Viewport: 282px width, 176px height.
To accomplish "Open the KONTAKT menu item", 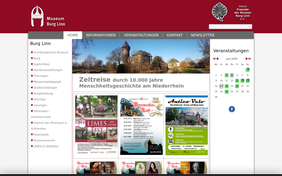I will (x=175, y=35).
